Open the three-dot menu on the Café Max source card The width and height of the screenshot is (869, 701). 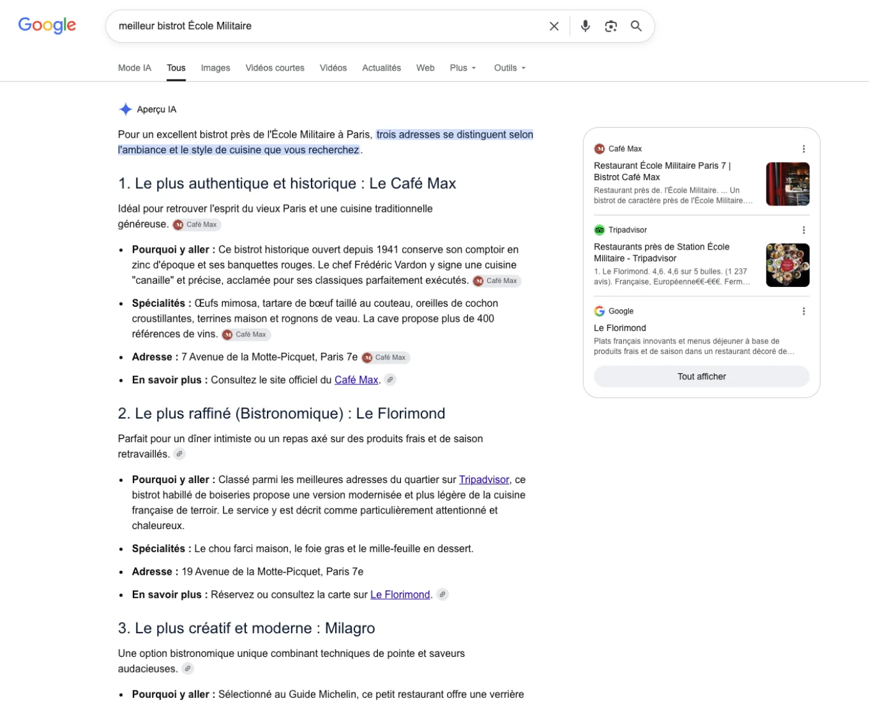804,149
